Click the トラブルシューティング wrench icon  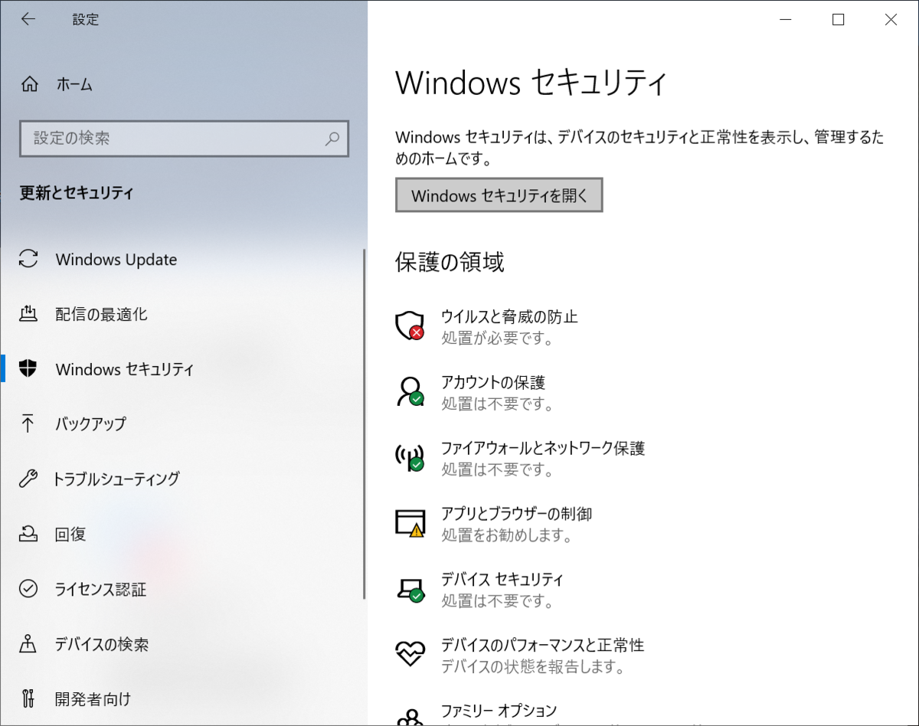[28, 479]
